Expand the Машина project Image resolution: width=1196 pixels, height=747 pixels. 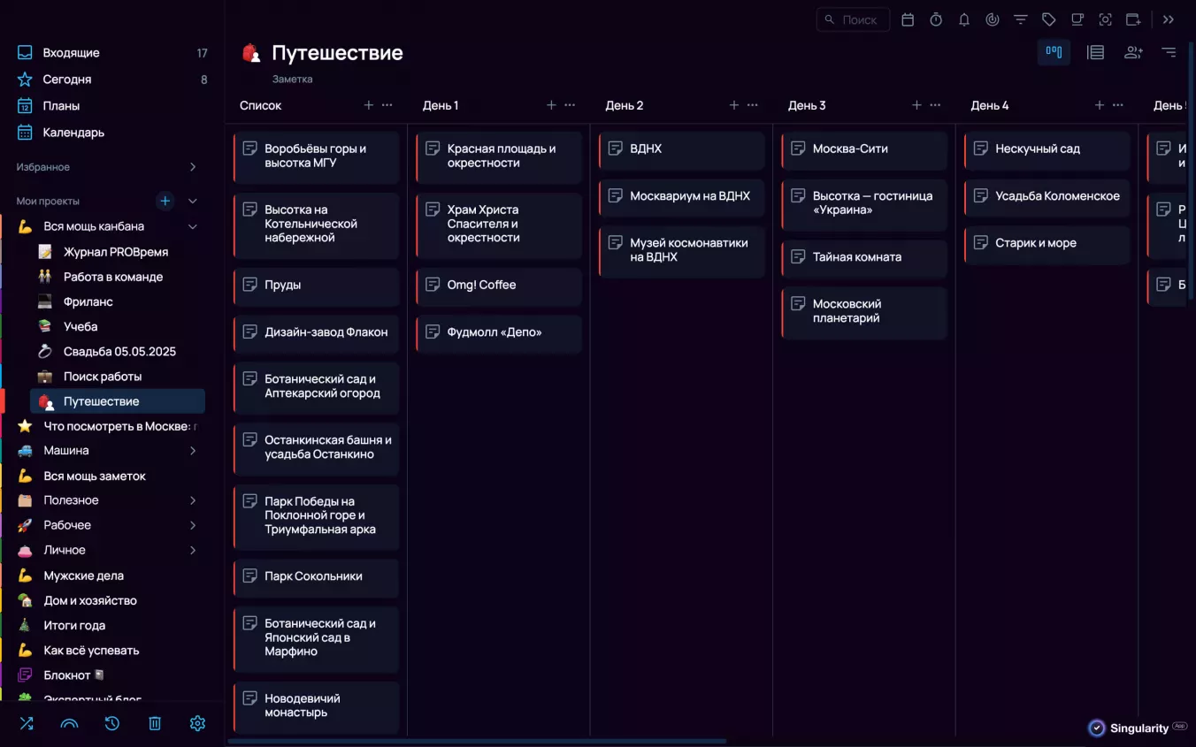[x=193, y=451]
